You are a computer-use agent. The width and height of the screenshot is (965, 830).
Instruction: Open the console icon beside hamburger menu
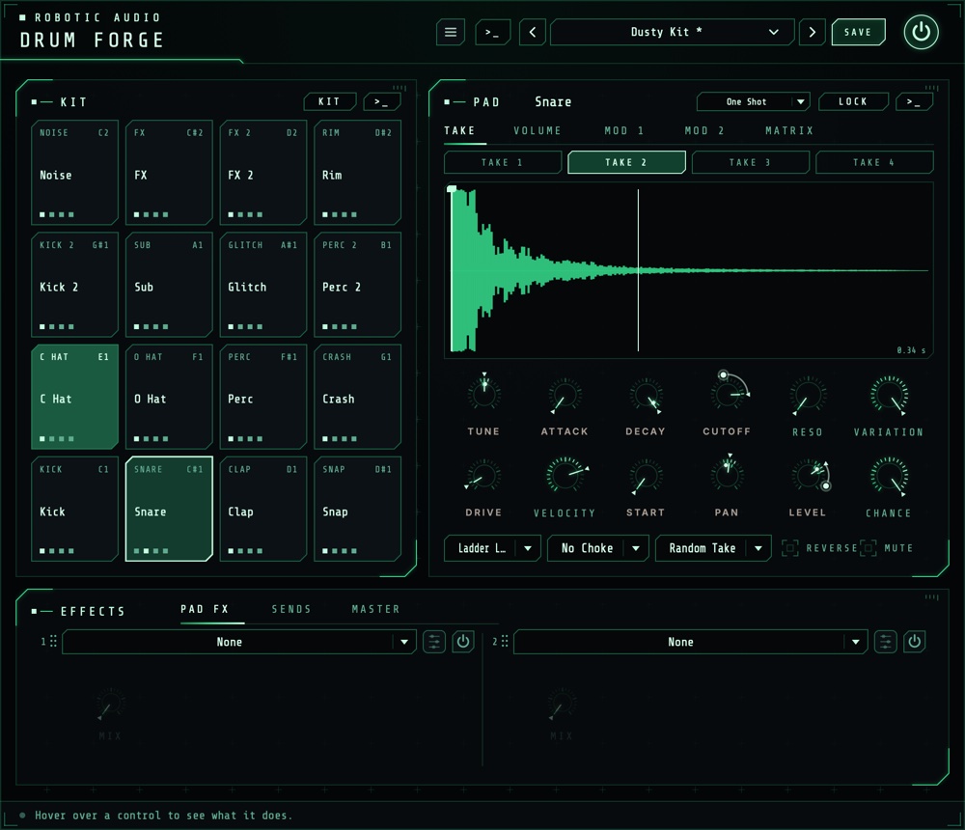click(x=492, y=32)
